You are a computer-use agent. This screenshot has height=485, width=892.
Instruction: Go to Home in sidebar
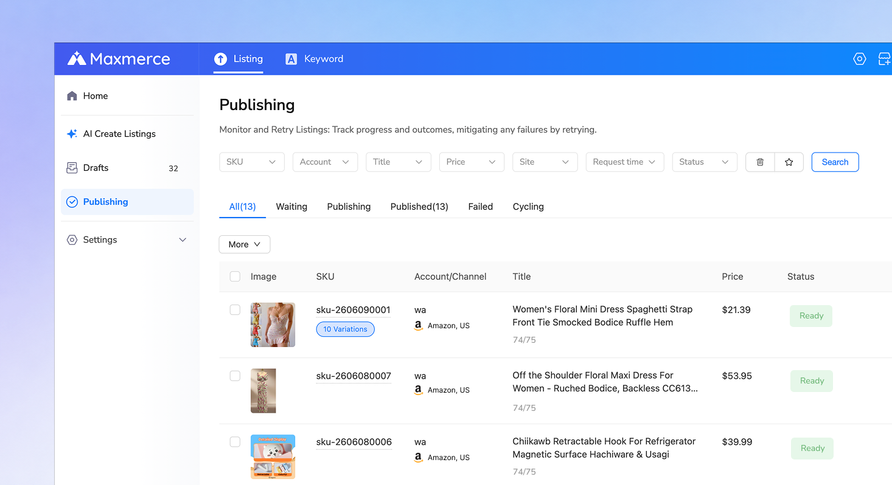[127, 96]
